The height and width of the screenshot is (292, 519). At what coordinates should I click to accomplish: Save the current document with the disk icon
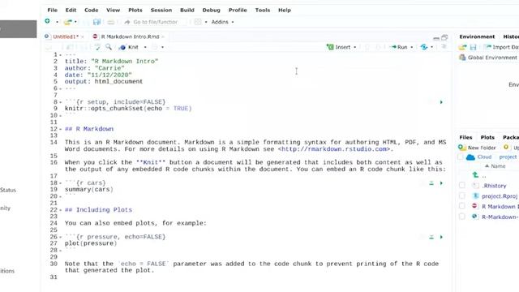[97, 22]
